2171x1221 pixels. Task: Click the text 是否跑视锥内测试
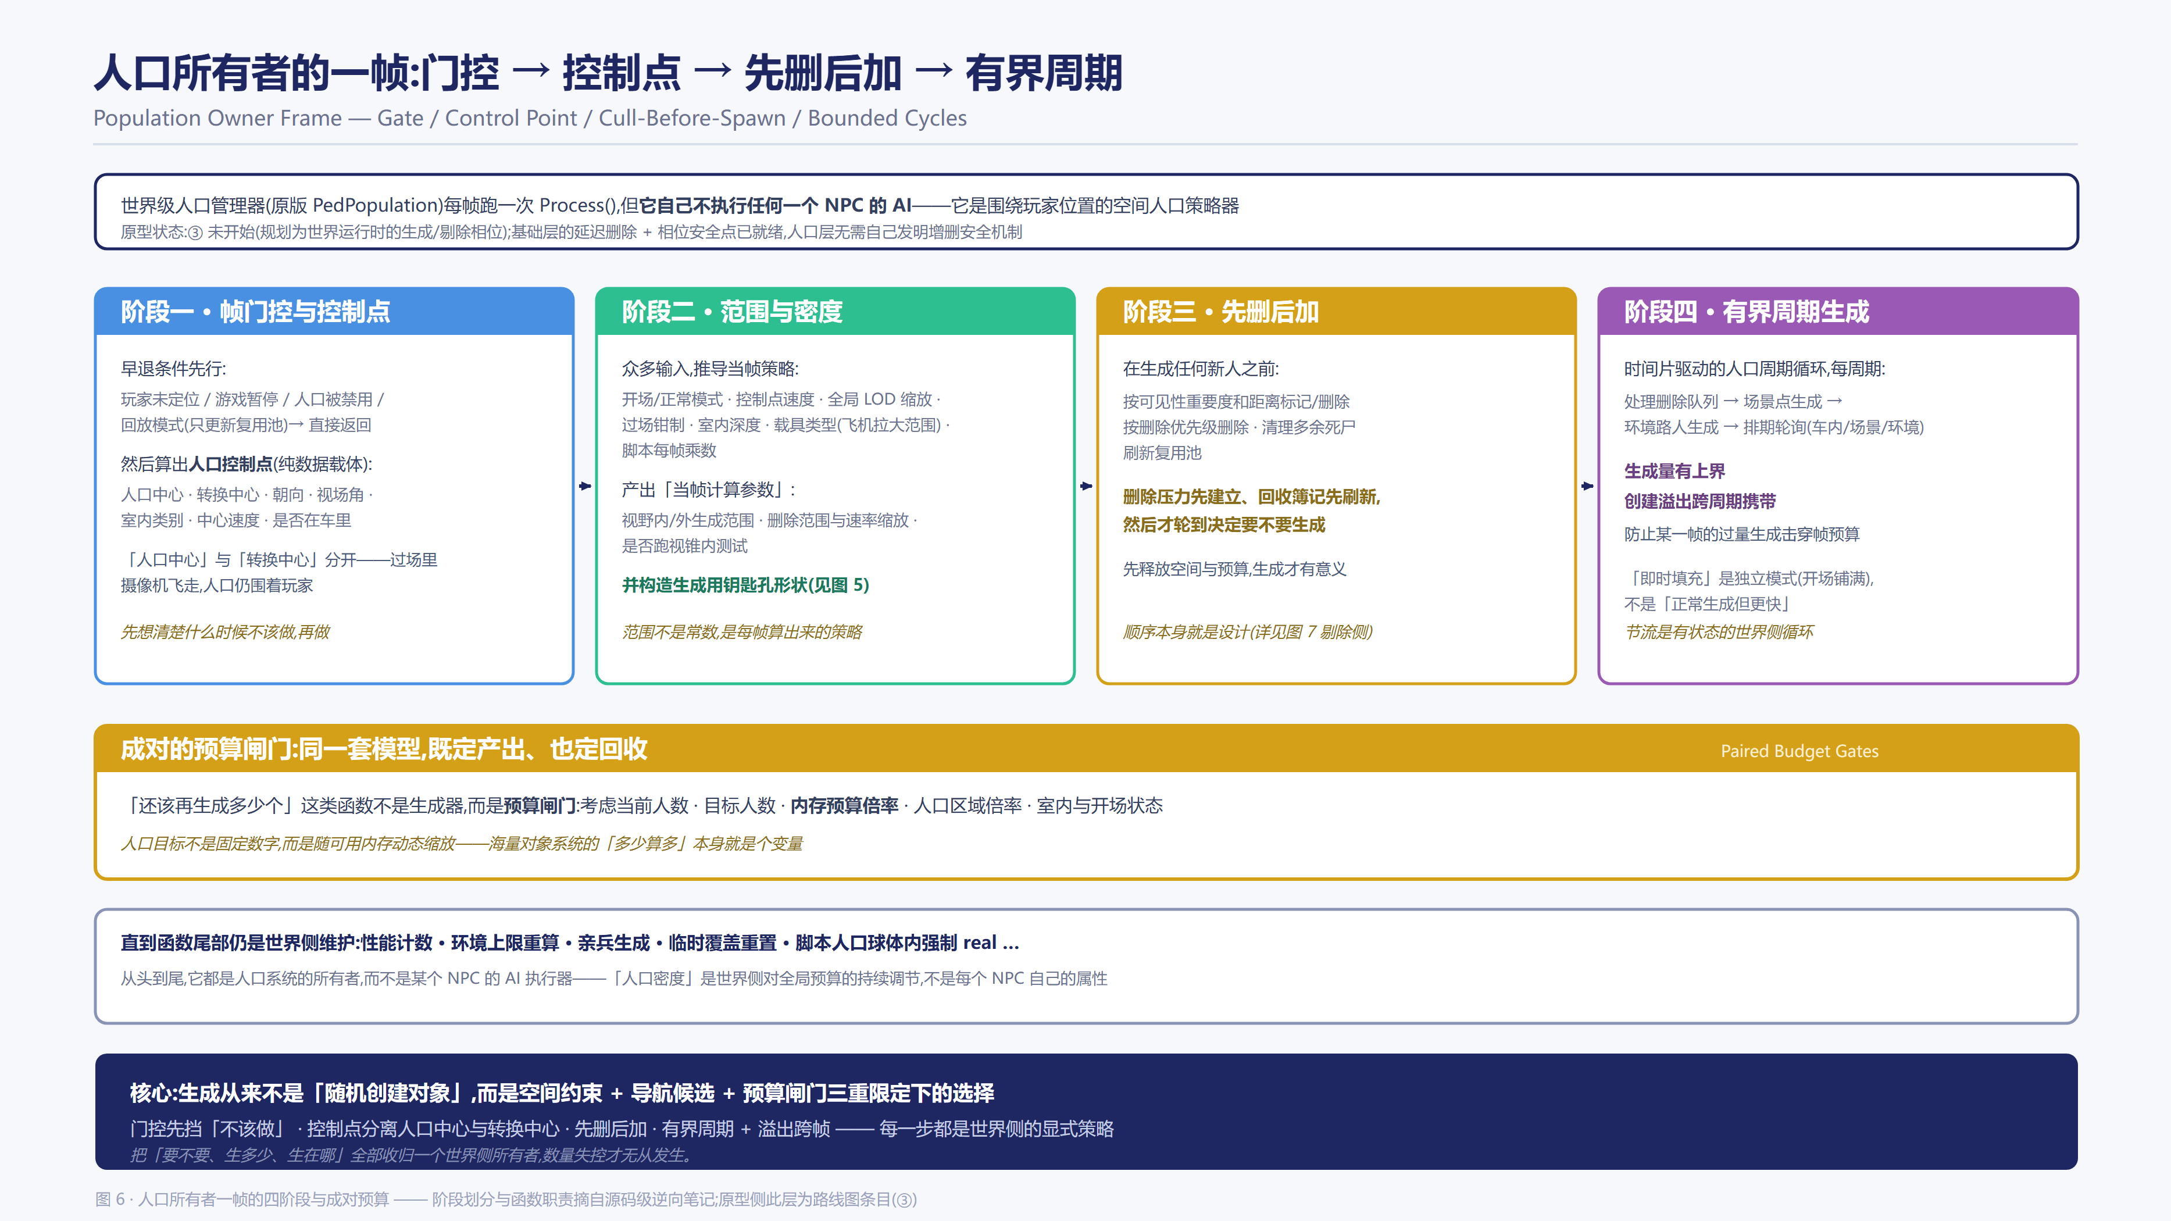[x=684, y=546]
